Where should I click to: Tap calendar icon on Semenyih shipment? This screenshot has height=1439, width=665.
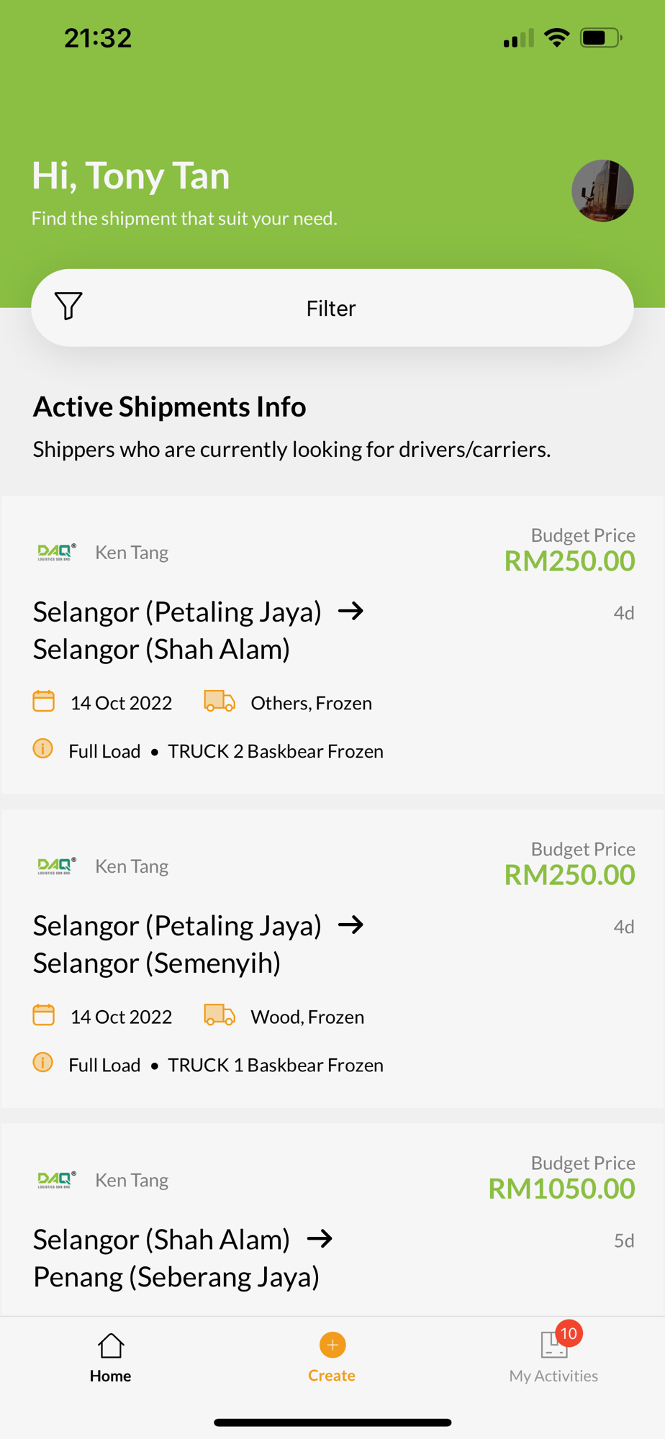click(44, 1015)
